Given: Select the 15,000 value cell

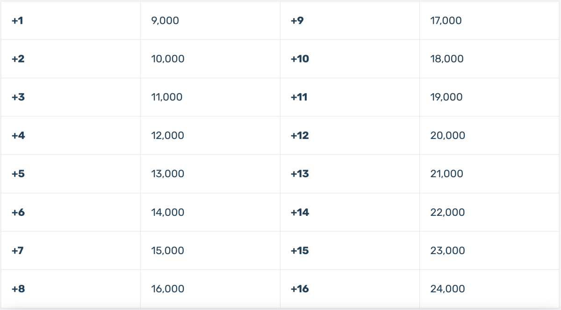Looking at the screenshot, I should pyautogui.click(x=210, y=250).
